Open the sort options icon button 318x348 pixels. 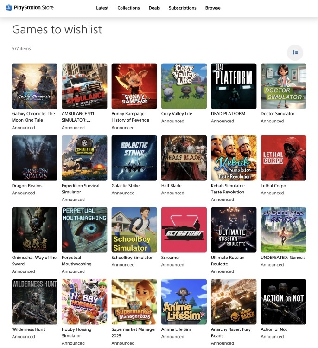coord(295,52)
